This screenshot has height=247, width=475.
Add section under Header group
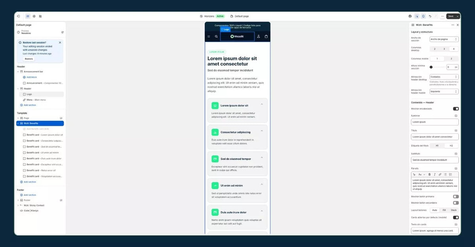pos(28,105)
